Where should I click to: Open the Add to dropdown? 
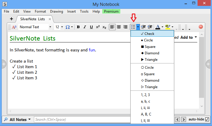pos(189,37)
